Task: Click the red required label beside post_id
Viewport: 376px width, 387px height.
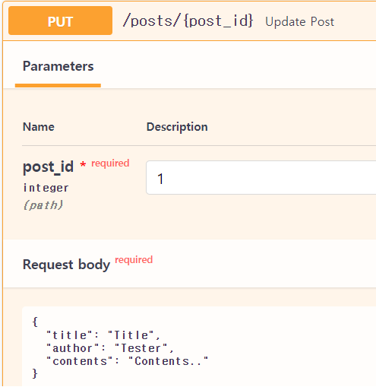Action: (x=110, y=163)
